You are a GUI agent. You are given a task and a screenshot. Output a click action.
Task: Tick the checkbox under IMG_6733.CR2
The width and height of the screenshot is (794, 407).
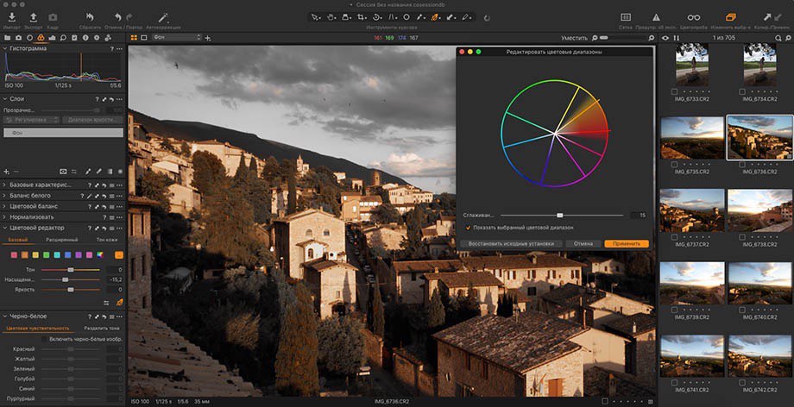[x=675, y=91]
